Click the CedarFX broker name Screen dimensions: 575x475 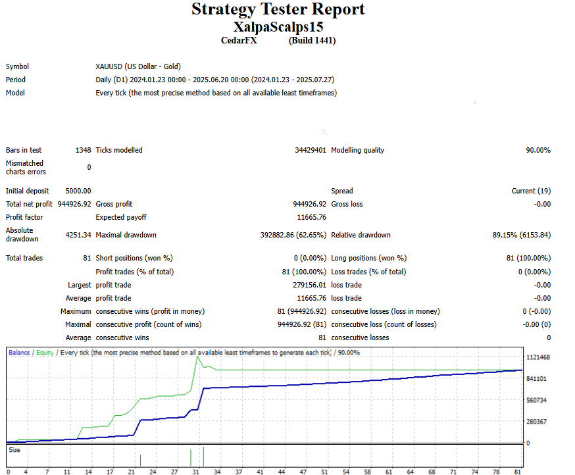[239, 40]
